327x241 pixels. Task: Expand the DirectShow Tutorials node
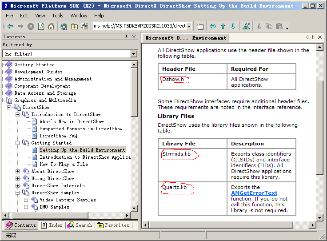pos(18,186)
